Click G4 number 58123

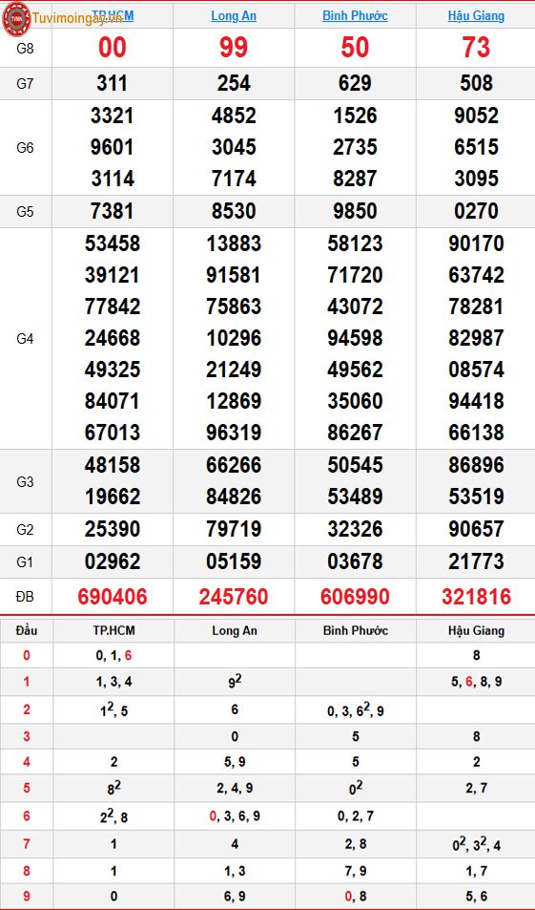pyautogui.click(x=355, y=243)
